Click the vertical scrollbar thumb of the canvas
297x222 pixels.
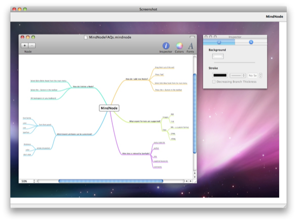tap(194, 113)
